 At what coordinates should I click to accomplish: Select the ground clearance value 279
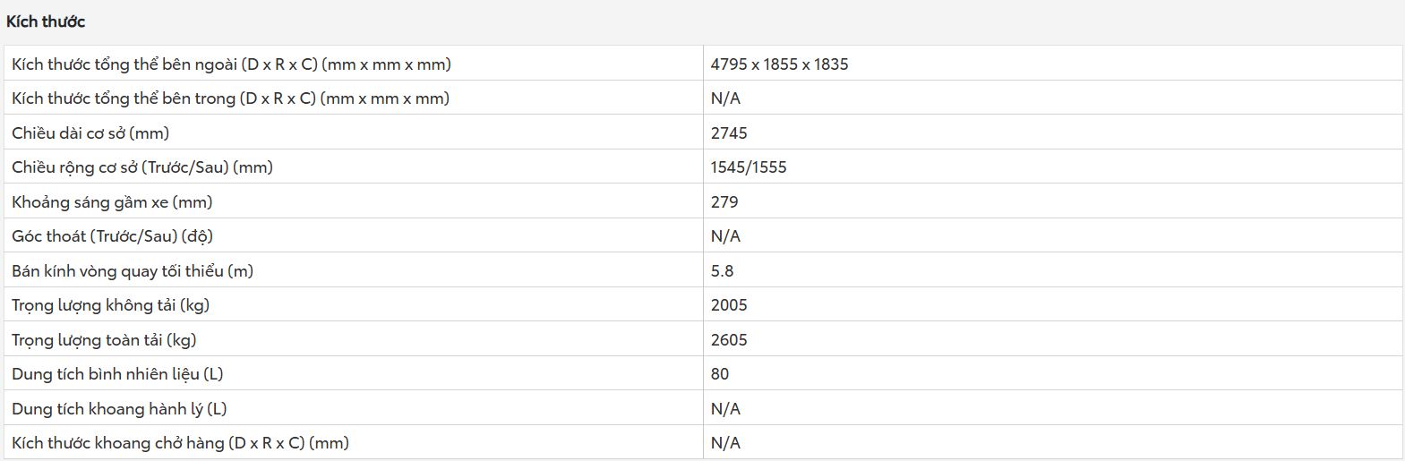[724, 202]
